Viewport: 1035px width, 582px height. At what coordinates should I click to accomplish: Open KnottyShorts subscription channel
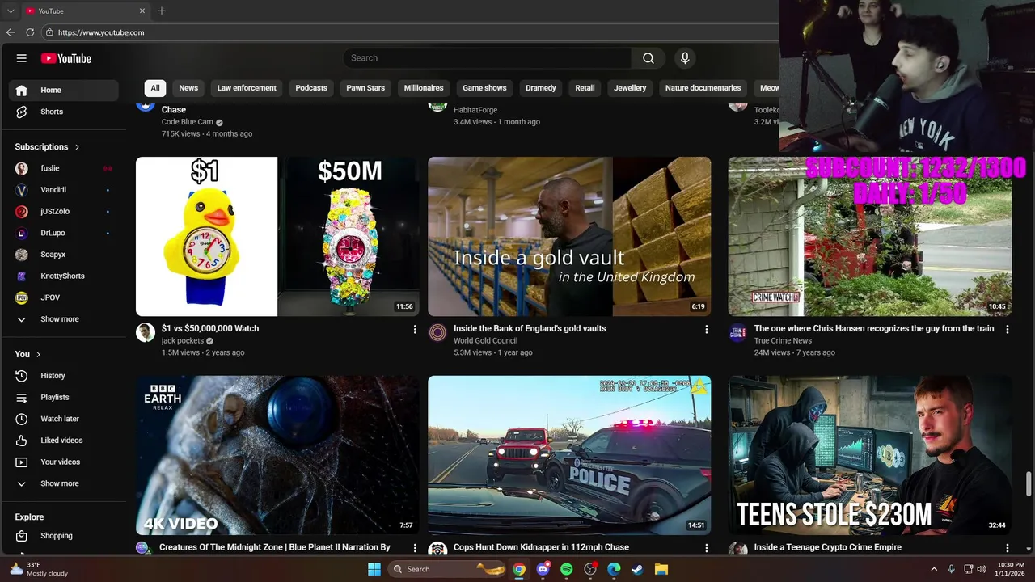(x=64, y=276)
